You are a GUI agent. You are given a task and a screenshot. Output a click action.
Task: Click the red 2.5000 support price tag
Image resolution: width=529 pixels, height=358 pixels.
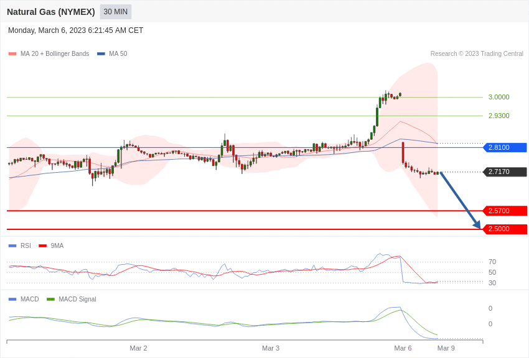click(x=505, y=229)
